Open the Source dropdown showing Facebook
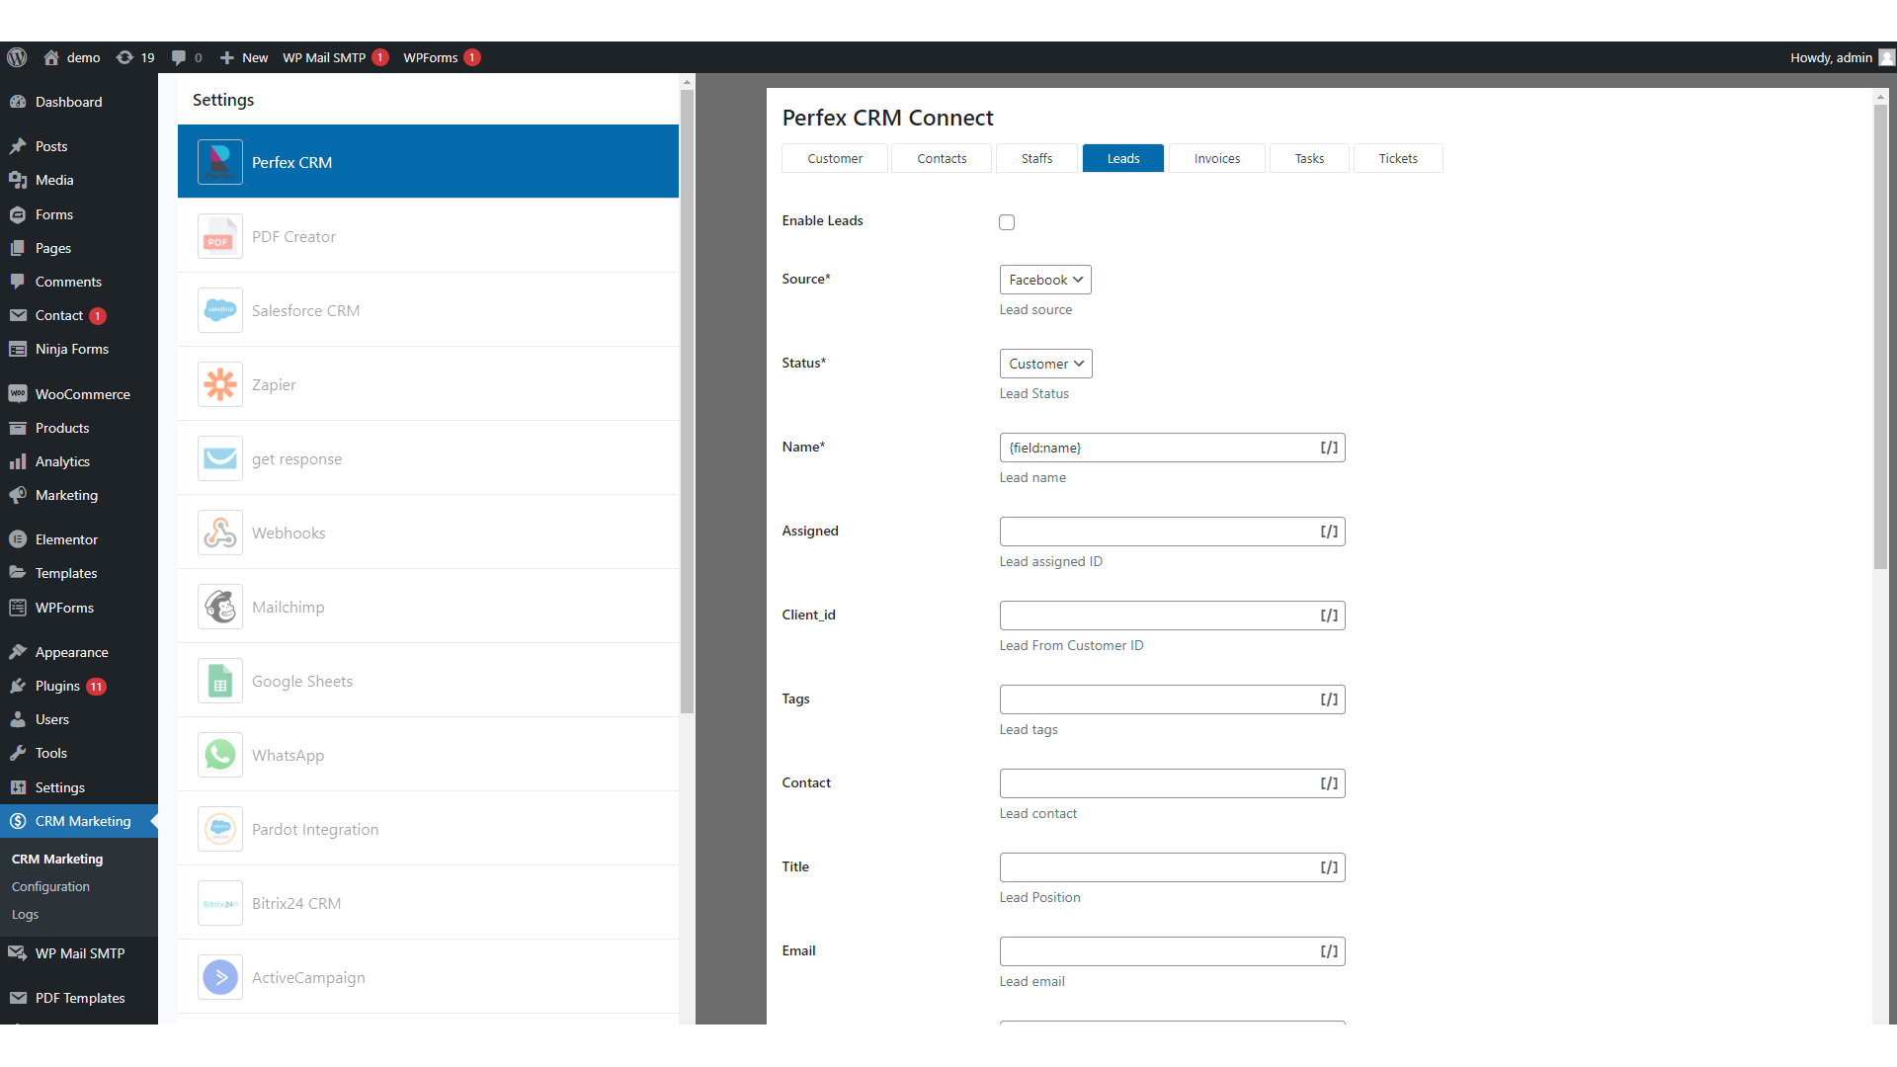The image size is (1897, 1067). tap(1044, 280)
